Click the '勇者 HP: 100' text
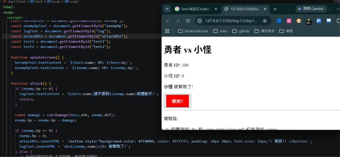 point(176,65)
